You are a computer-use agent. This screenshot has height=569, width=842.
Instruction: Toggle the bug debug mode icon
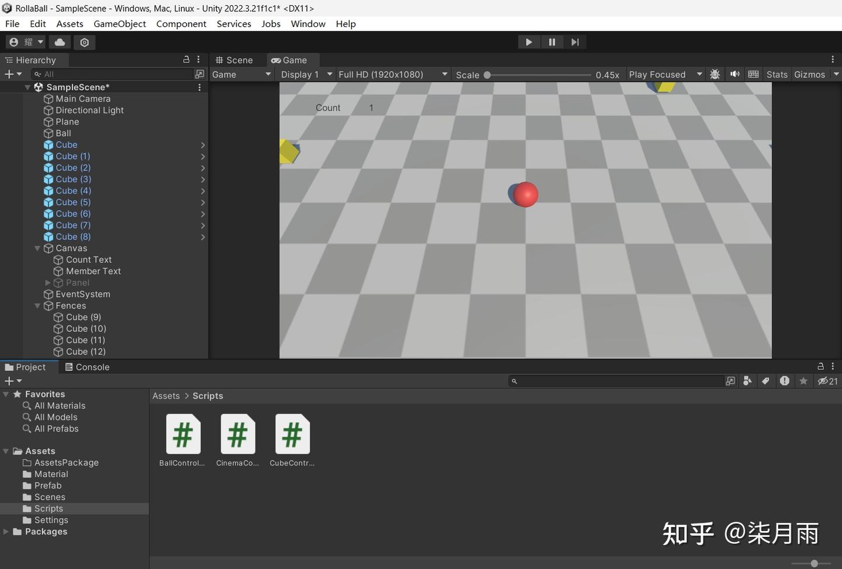[x=716, y=74]
